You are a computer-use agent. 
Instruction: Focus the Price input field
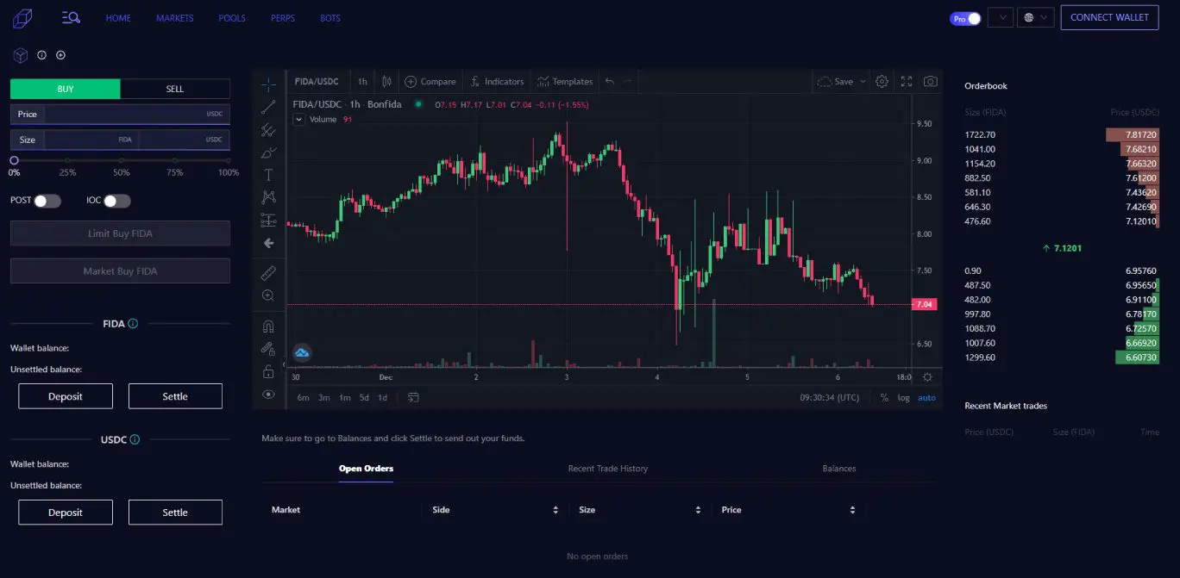click(x=120, y=114)
